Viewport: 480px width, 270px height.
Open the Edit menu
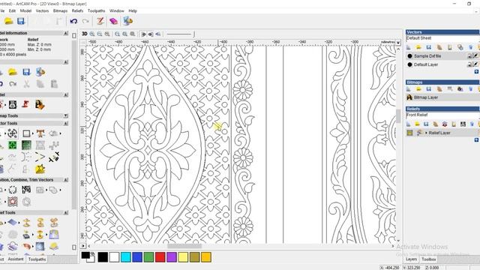tap(12, 10)
